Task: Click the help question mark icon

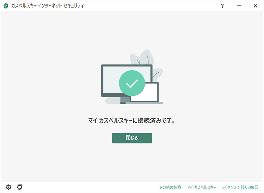Action: point(222,6)
